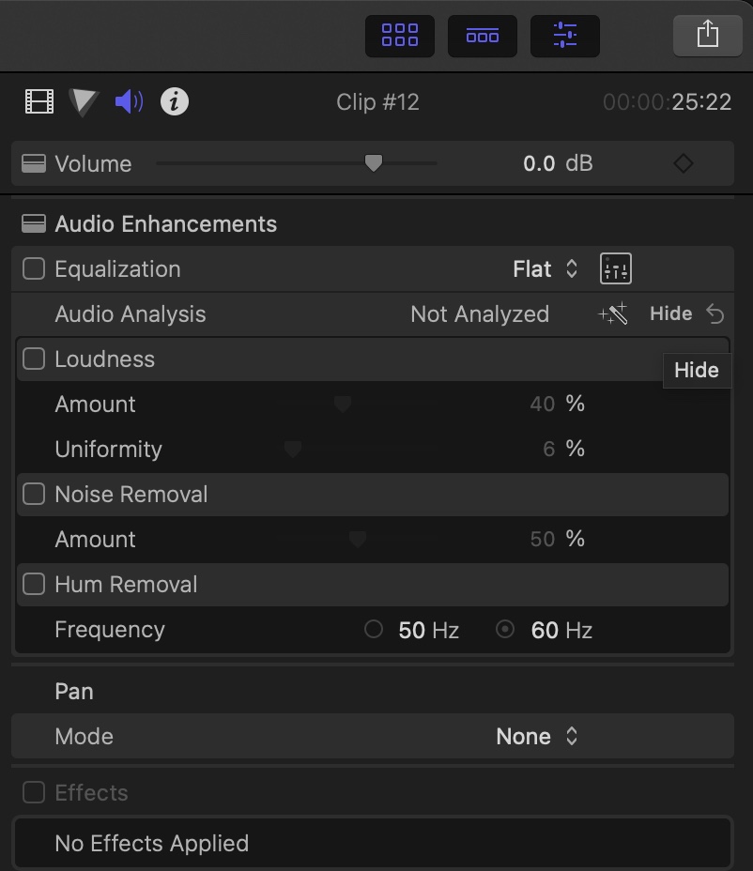753x871 pixels.
Task: Open the Equalization Flat preset dropdown
Action: click(546, 269)
